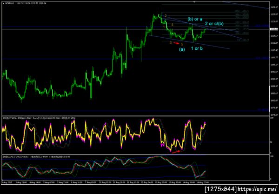The image size is (279, 194).
Task: Select the '2 or c/(b)' wave label
Action: (x=214, y=23)
